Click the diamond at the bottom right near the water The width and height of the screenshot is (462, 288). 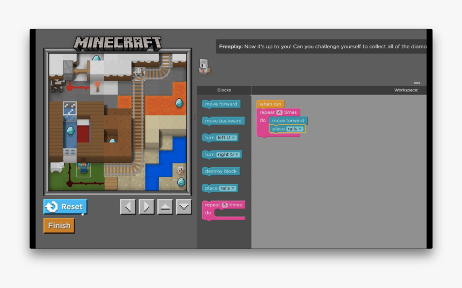(x=181, y=182)
